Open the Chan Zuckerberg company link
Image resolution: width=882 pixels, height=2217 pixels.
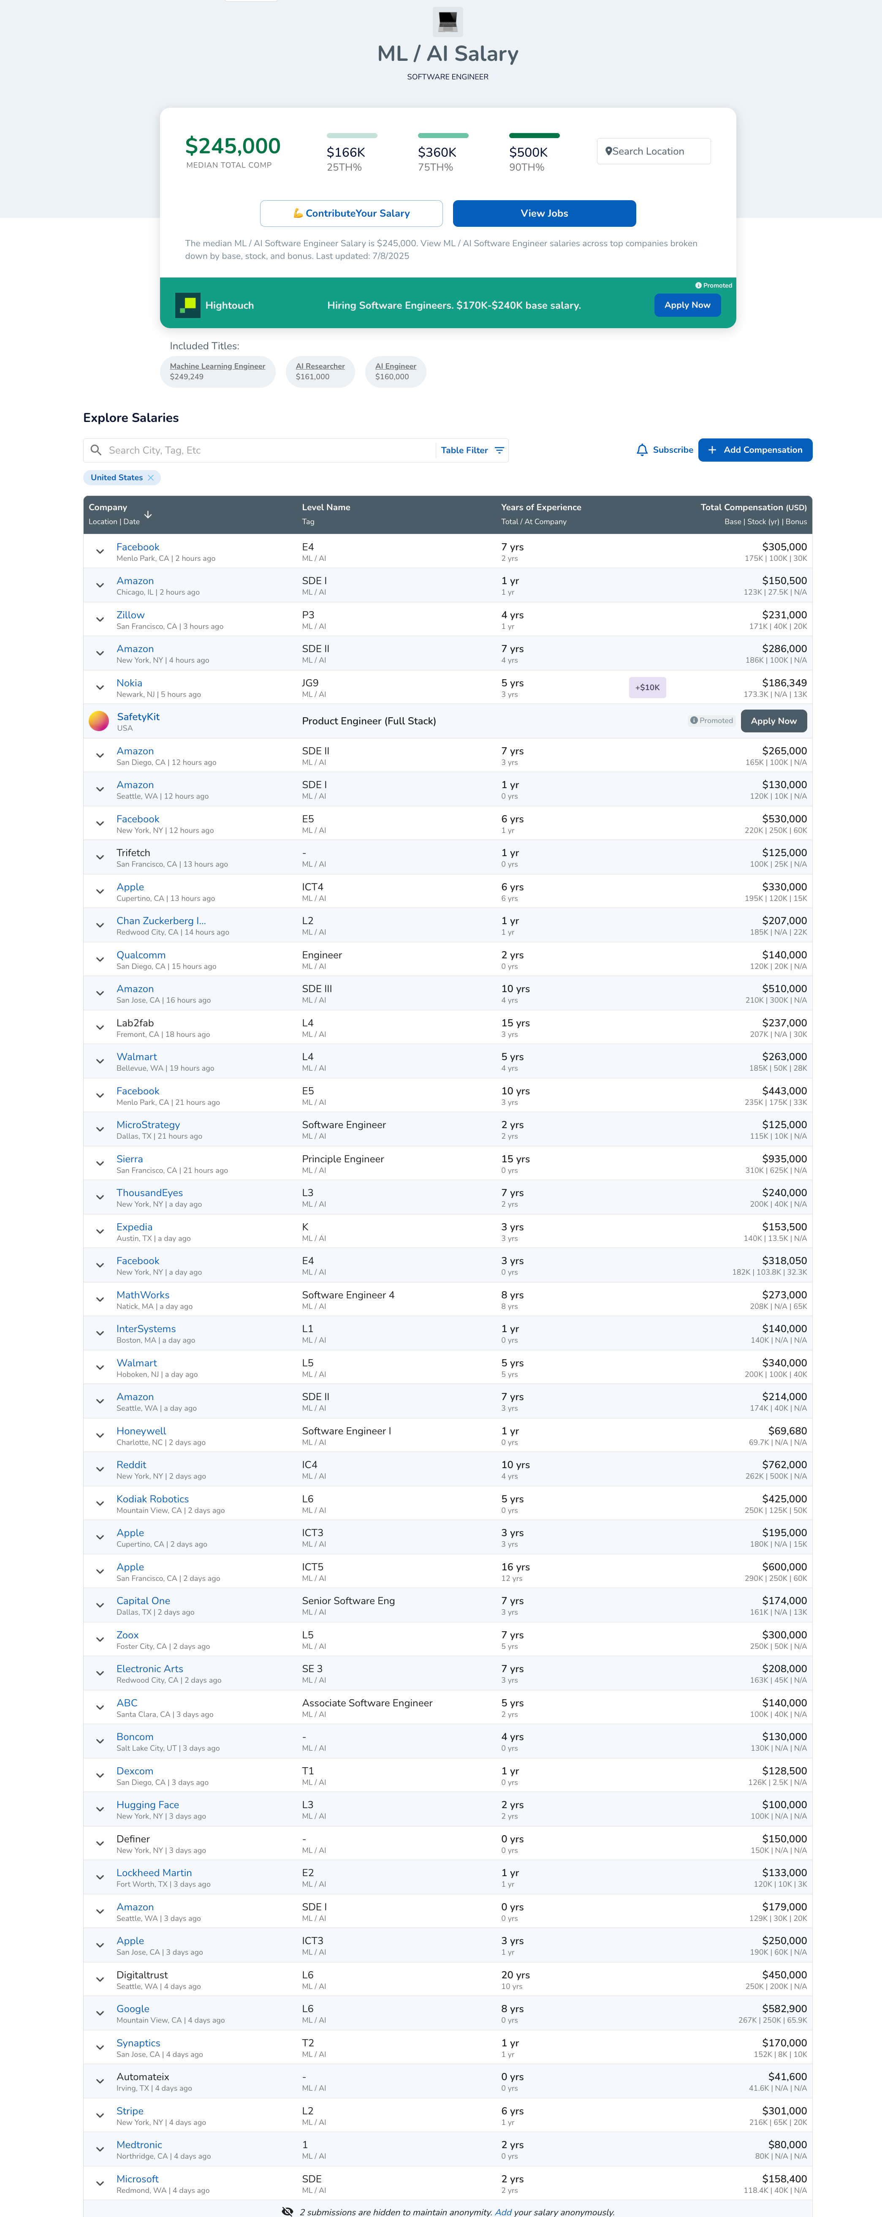click(161, 921)
